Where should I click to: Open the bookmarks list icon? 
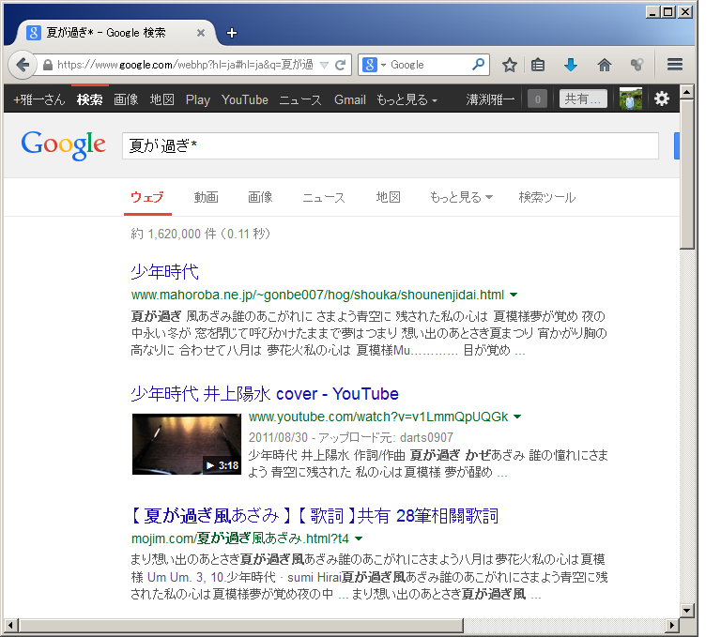point(538,65)
